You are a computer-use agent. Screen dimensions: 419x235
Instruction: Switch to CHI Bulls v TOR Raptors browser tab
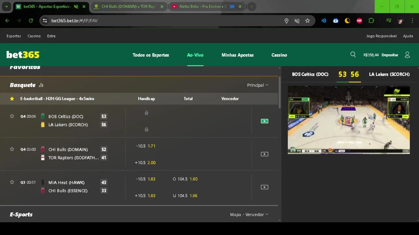[x=128, y=7]
